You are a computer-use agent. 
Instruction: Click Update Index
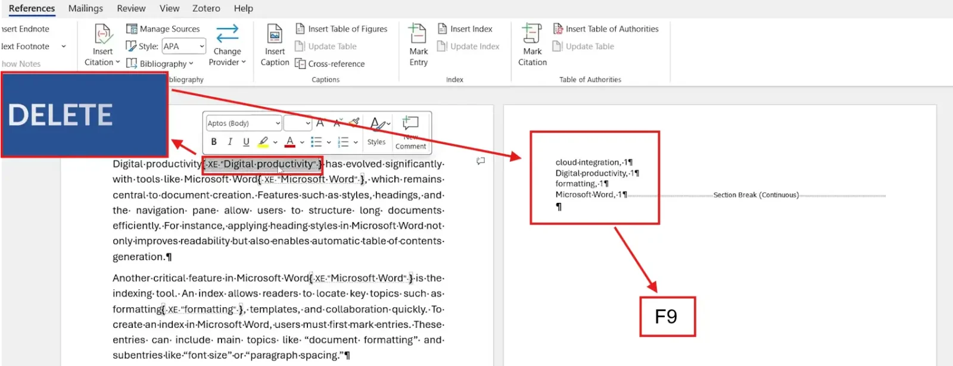point(468,46)
